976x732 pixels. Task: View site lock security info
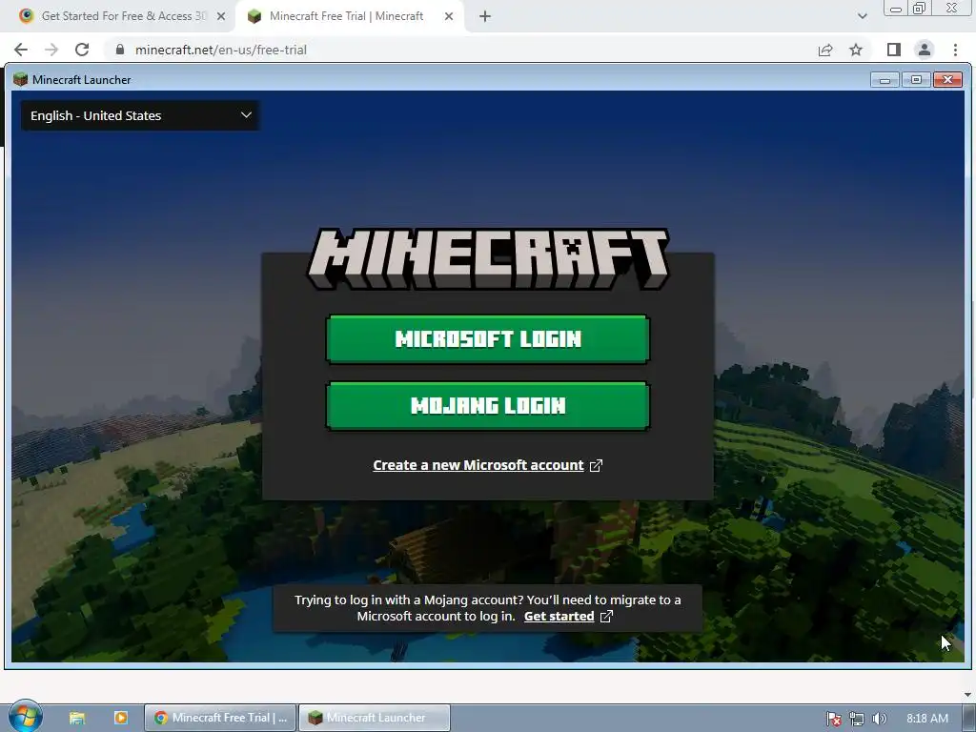pyautogui.click(x=120, y=50)
